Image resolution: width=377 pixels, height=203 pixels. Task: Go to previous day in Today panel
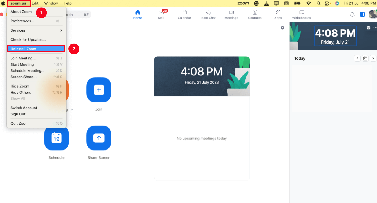[357, 58]
